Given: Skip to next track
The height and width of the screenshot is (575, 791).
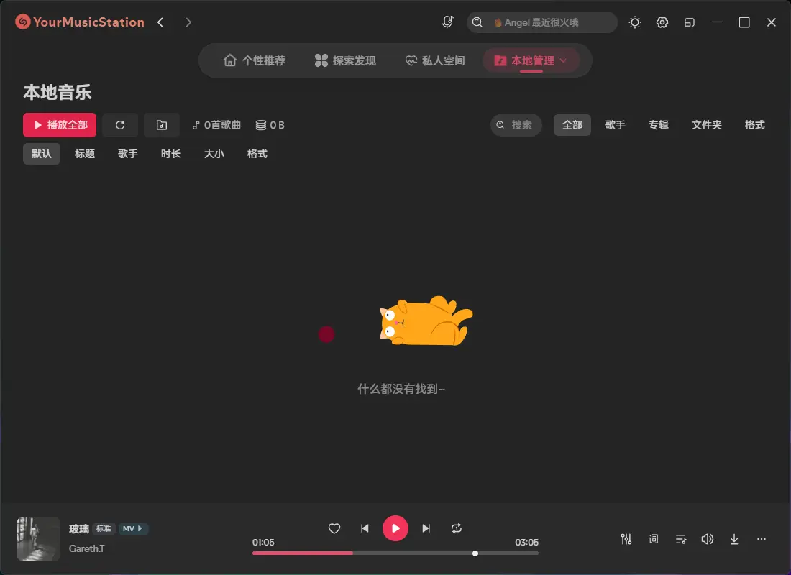Looking at the screenshot, I should (426, 528).
